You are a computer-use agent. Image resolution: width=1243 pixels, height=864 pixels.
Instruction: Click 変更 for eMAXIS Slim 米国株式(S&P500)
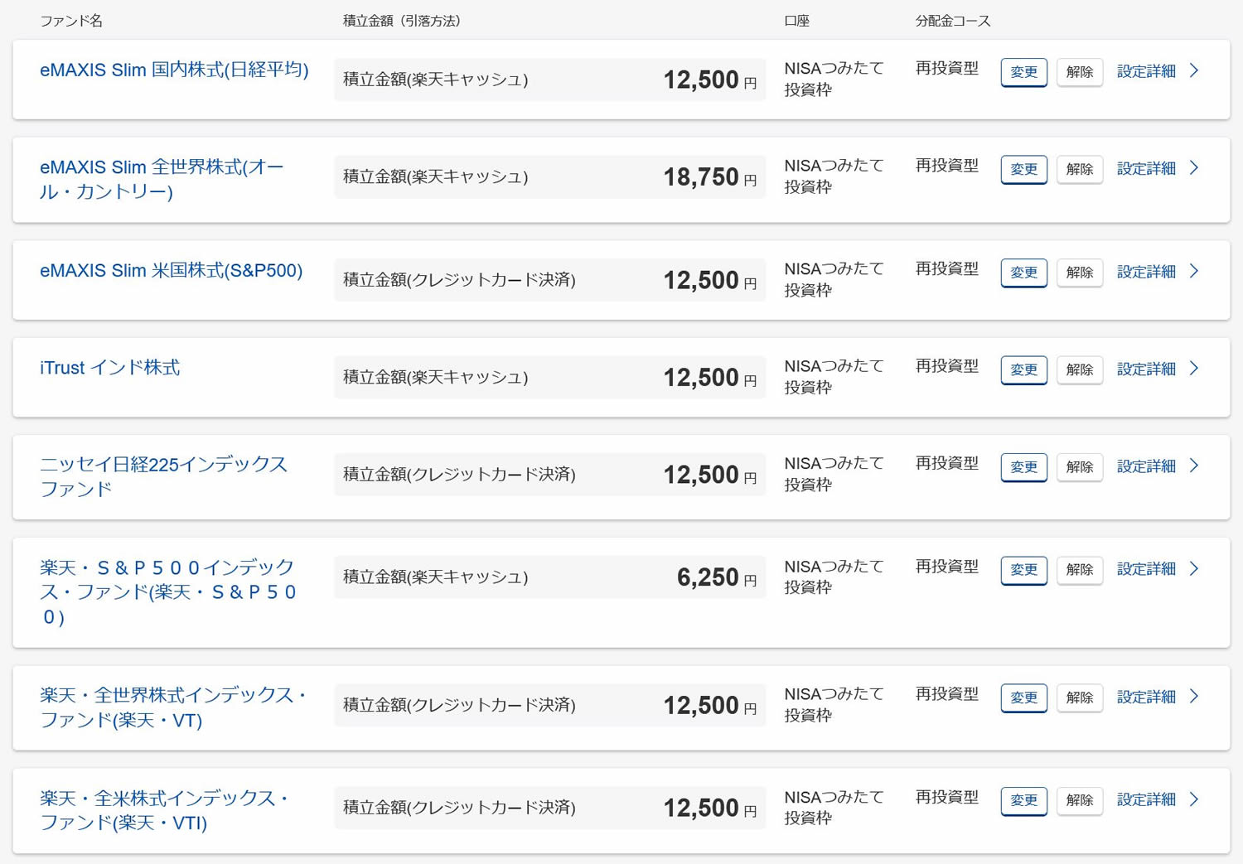point(1023,273)
